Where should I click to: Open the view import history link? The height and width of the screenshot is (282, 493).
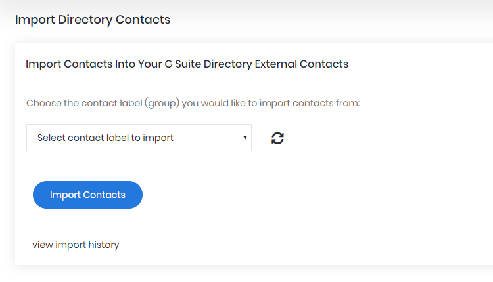tap(76, 245)
